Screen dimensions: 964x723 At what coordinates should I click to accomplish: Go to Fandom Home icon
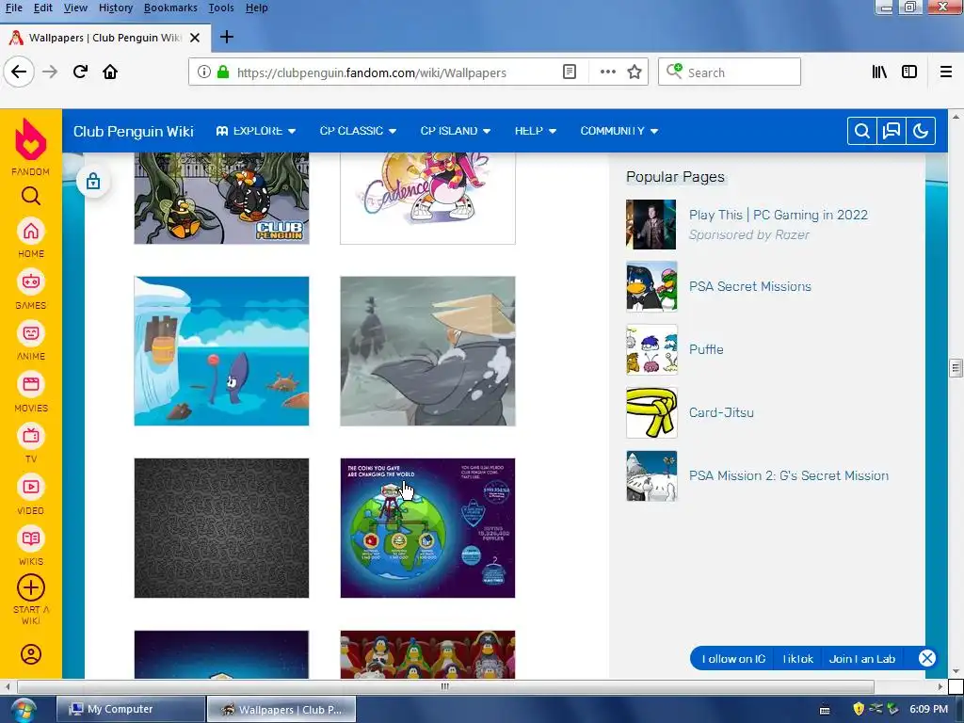pyautogui.click(x=31, y=232)
